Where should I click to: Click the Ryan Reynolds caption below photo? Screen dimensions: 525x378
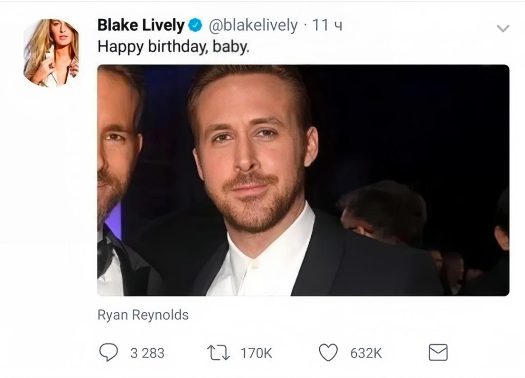(143, 314)
